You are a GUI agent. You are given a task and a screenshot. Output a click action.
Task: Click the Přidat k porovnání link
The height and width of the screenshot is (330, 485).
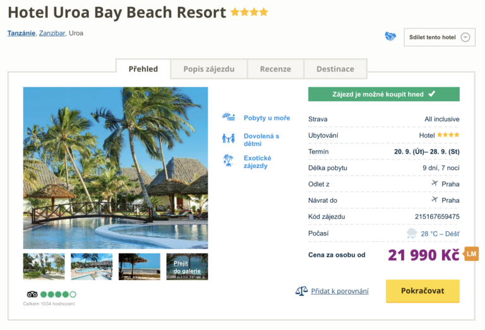point(340,291)
